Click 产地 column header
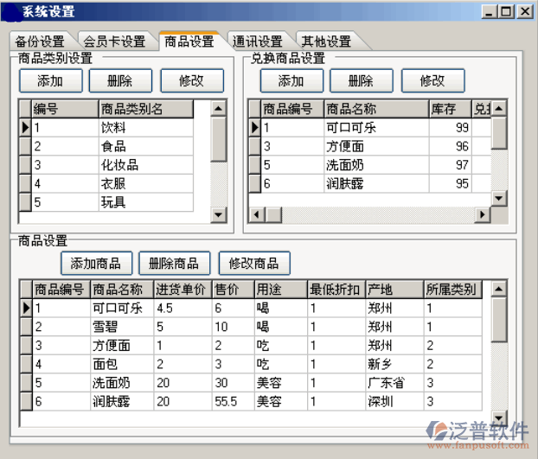The width and height of the screenshot is (538, 459). (x=394, y=290)
